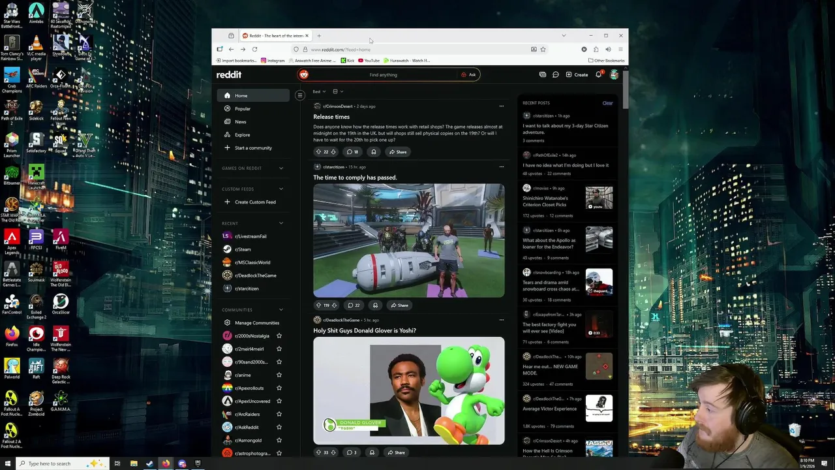Open the feed view layout dropdown
Image resolution: width=835 pixels, height=470 pixels.
click(338, 91)
